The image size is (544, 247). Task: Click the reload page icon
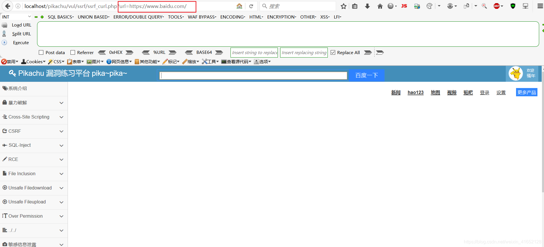tap(251, 6)
